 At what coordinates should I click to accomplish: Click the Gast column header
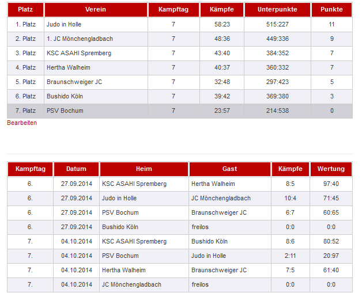pyautogui.click(x=230, y=169)
